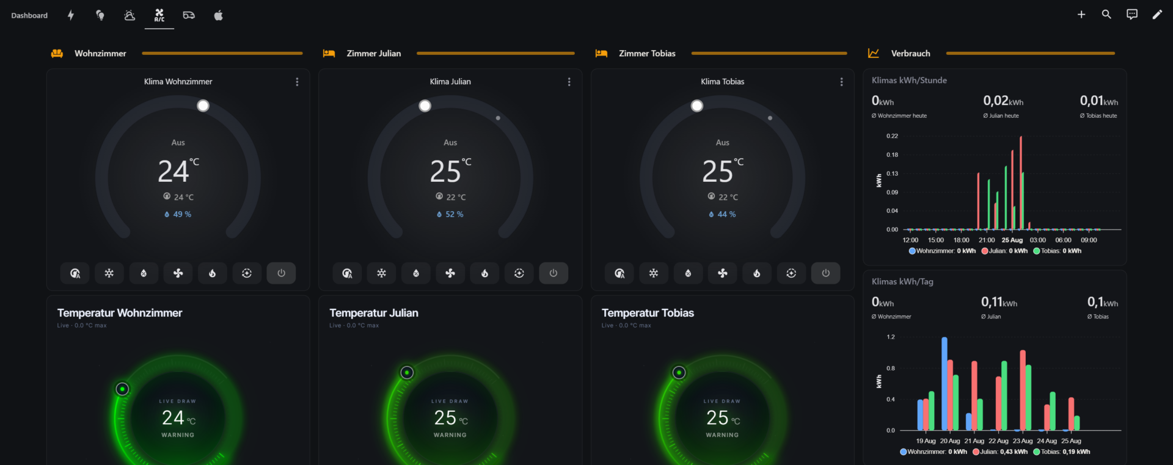Click the Verbrauch section heading
This screenshot has height=465, width=1173.
[911, 54]
